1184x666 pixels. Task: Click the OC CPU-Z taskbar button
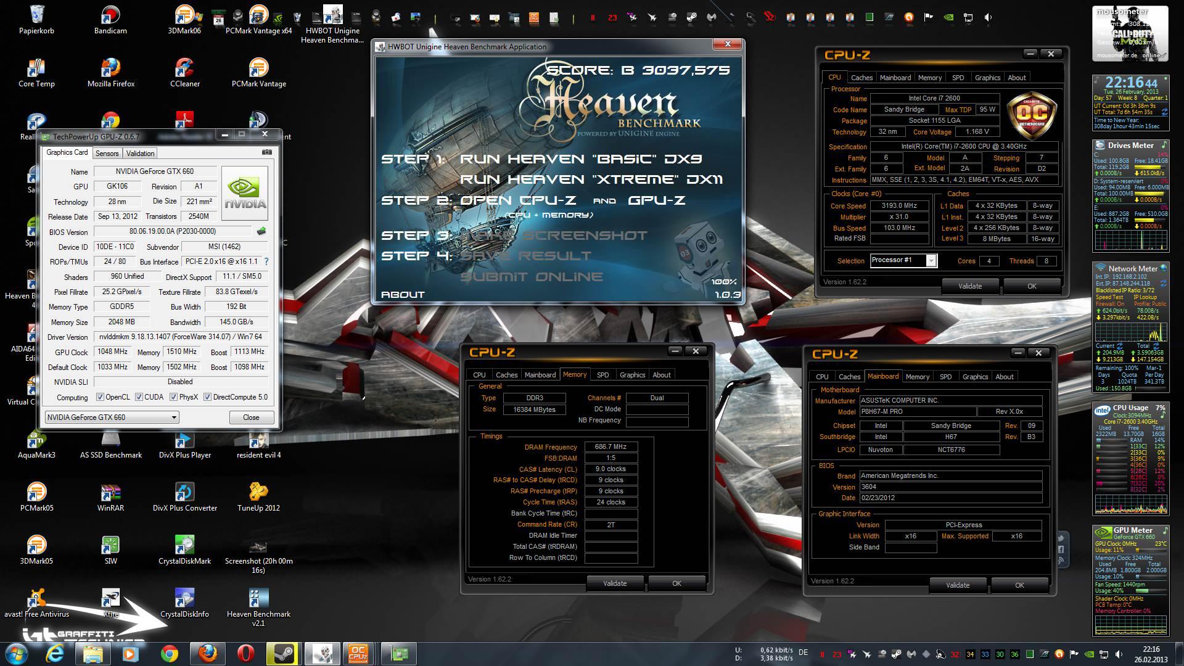click(358, 653)
